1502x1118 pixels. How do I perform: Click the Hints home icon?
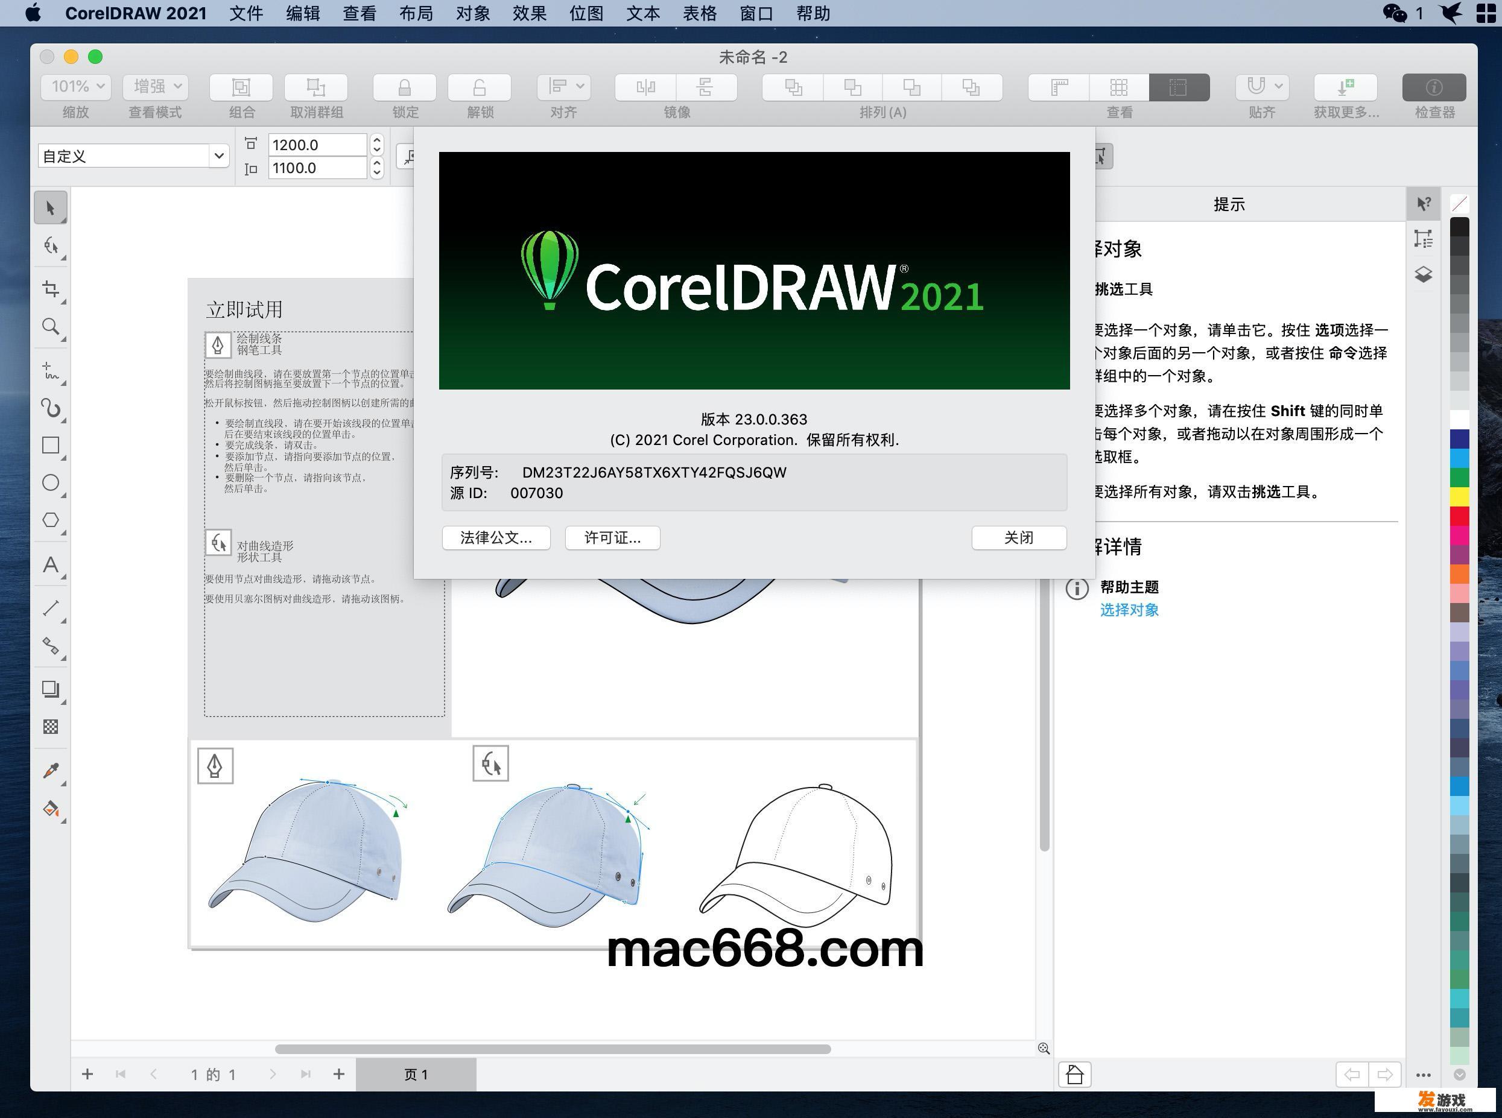coord(1075,1074)
